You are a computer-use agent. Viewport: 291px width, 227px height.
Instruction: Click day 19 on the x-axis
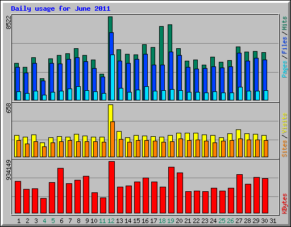171,221
